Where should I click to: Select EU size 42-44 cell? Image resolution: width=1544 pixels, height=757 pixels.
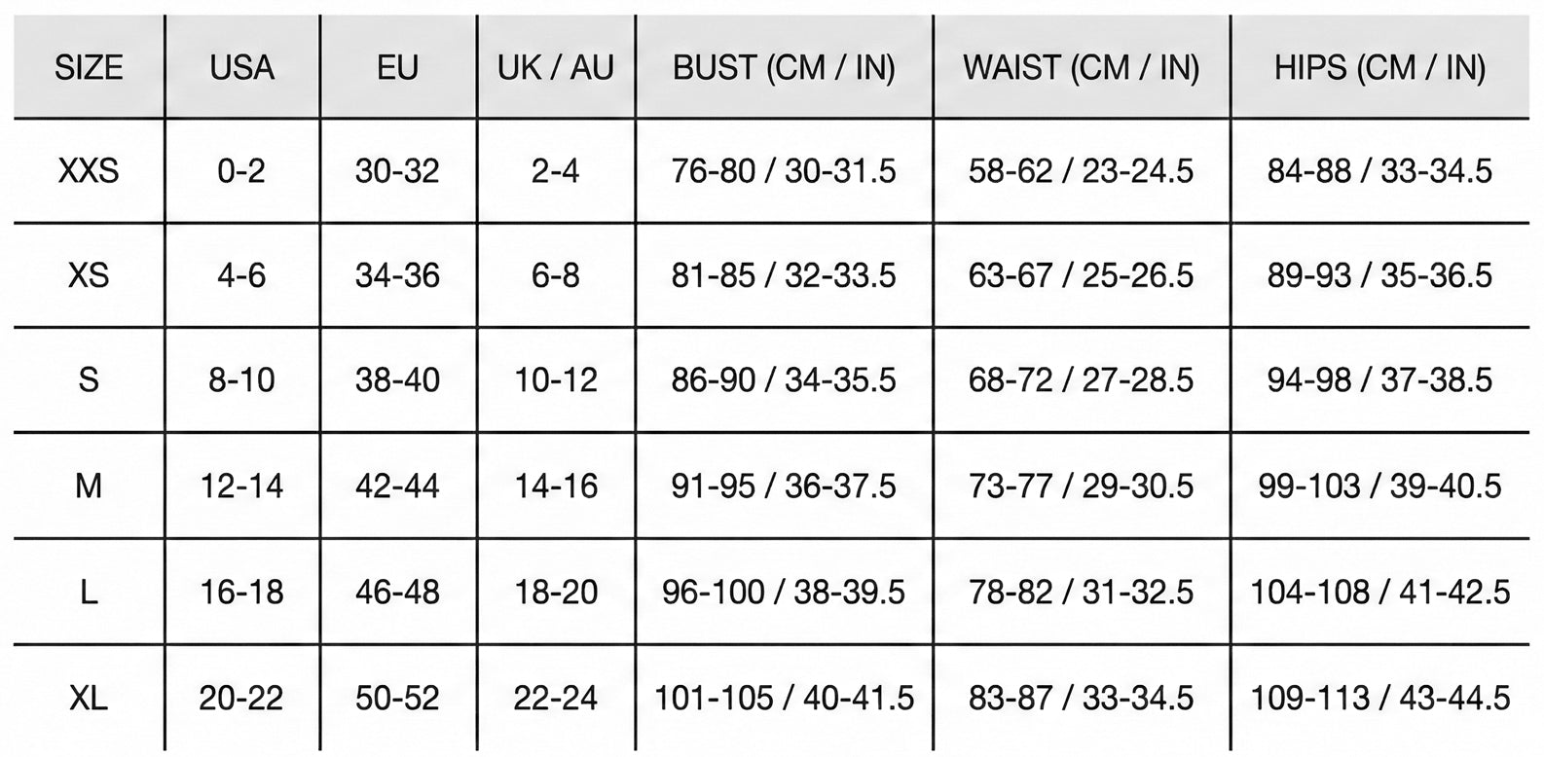(x=397, y=486)
